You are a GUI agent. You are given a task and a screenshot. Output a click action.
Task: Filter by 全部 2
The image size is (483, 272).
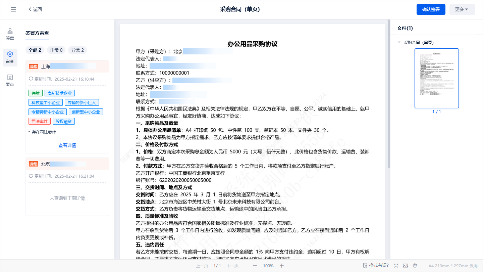tap(35, 50)
